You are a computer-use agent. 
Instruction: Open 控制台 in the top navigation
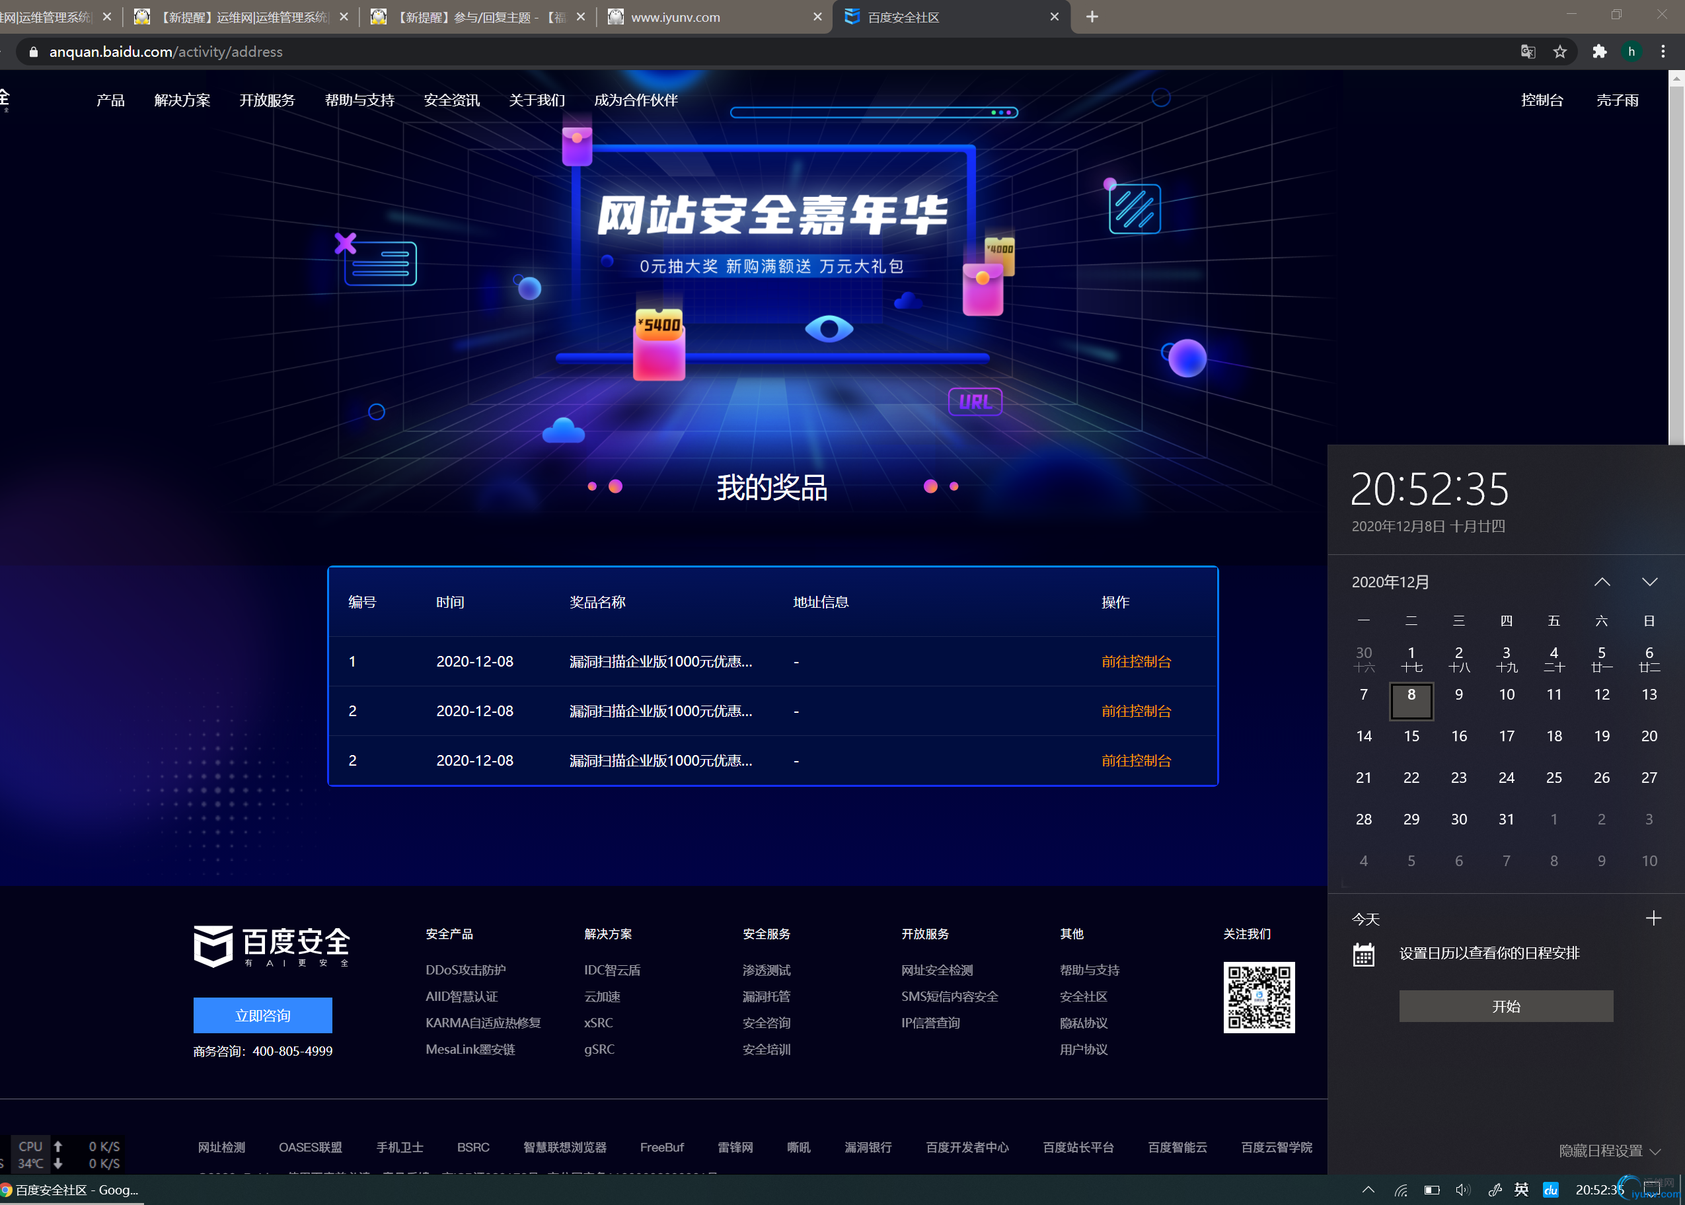coord(1542,100)
